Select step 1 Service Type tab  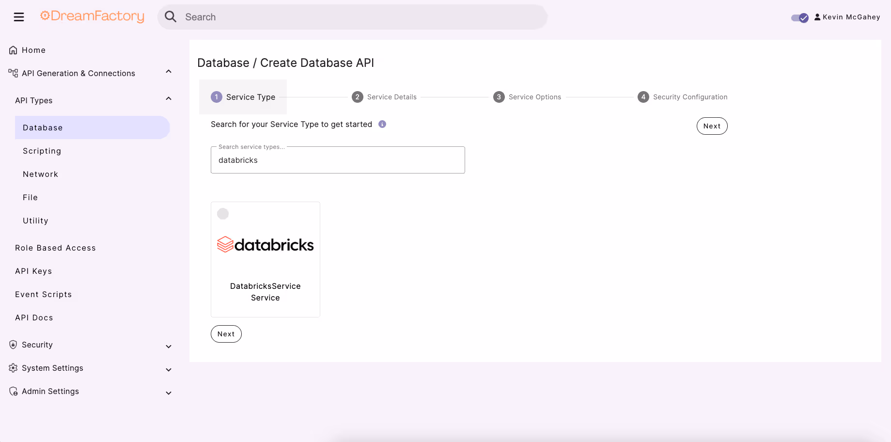coord(243,97)
